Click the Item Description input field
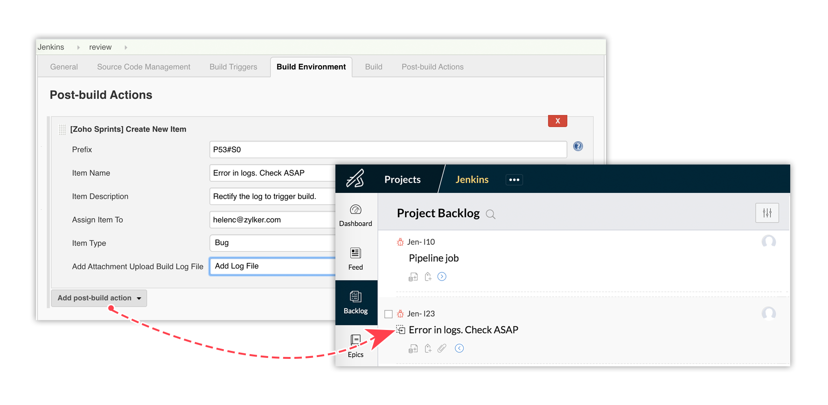Viewport: 828px width, 405px height. click(x=272, y=196)
